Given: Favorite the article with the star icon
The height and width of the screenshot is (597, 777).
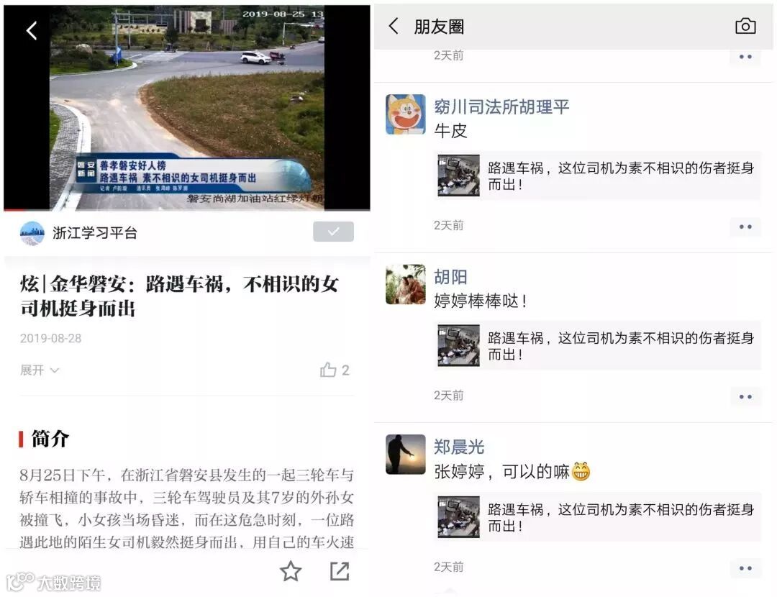Looking at the screenshot, I should 291,571.
